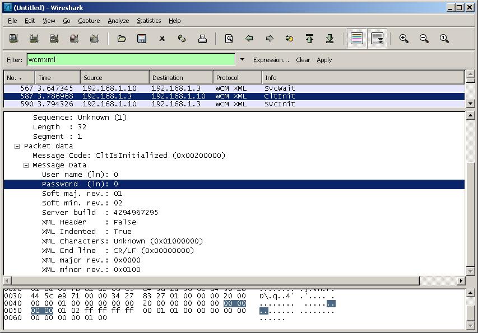Viewport: 478px width, 333px height.
Task: Go forward in packet history (right arrow)
Action: coord(270,39)
